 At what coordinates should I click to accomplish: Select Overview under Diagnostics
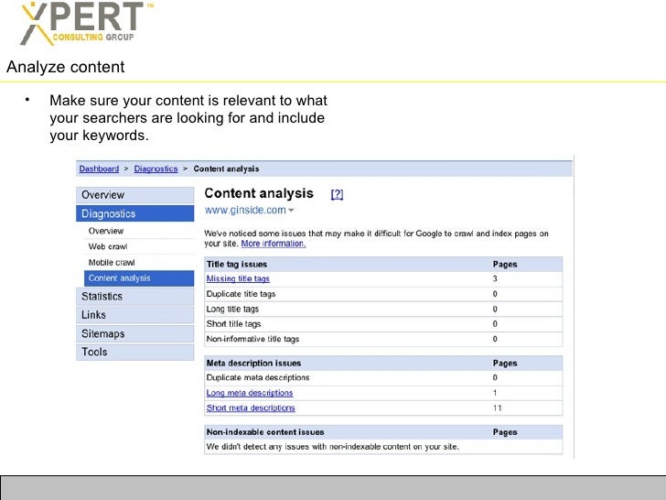(106, 231)
